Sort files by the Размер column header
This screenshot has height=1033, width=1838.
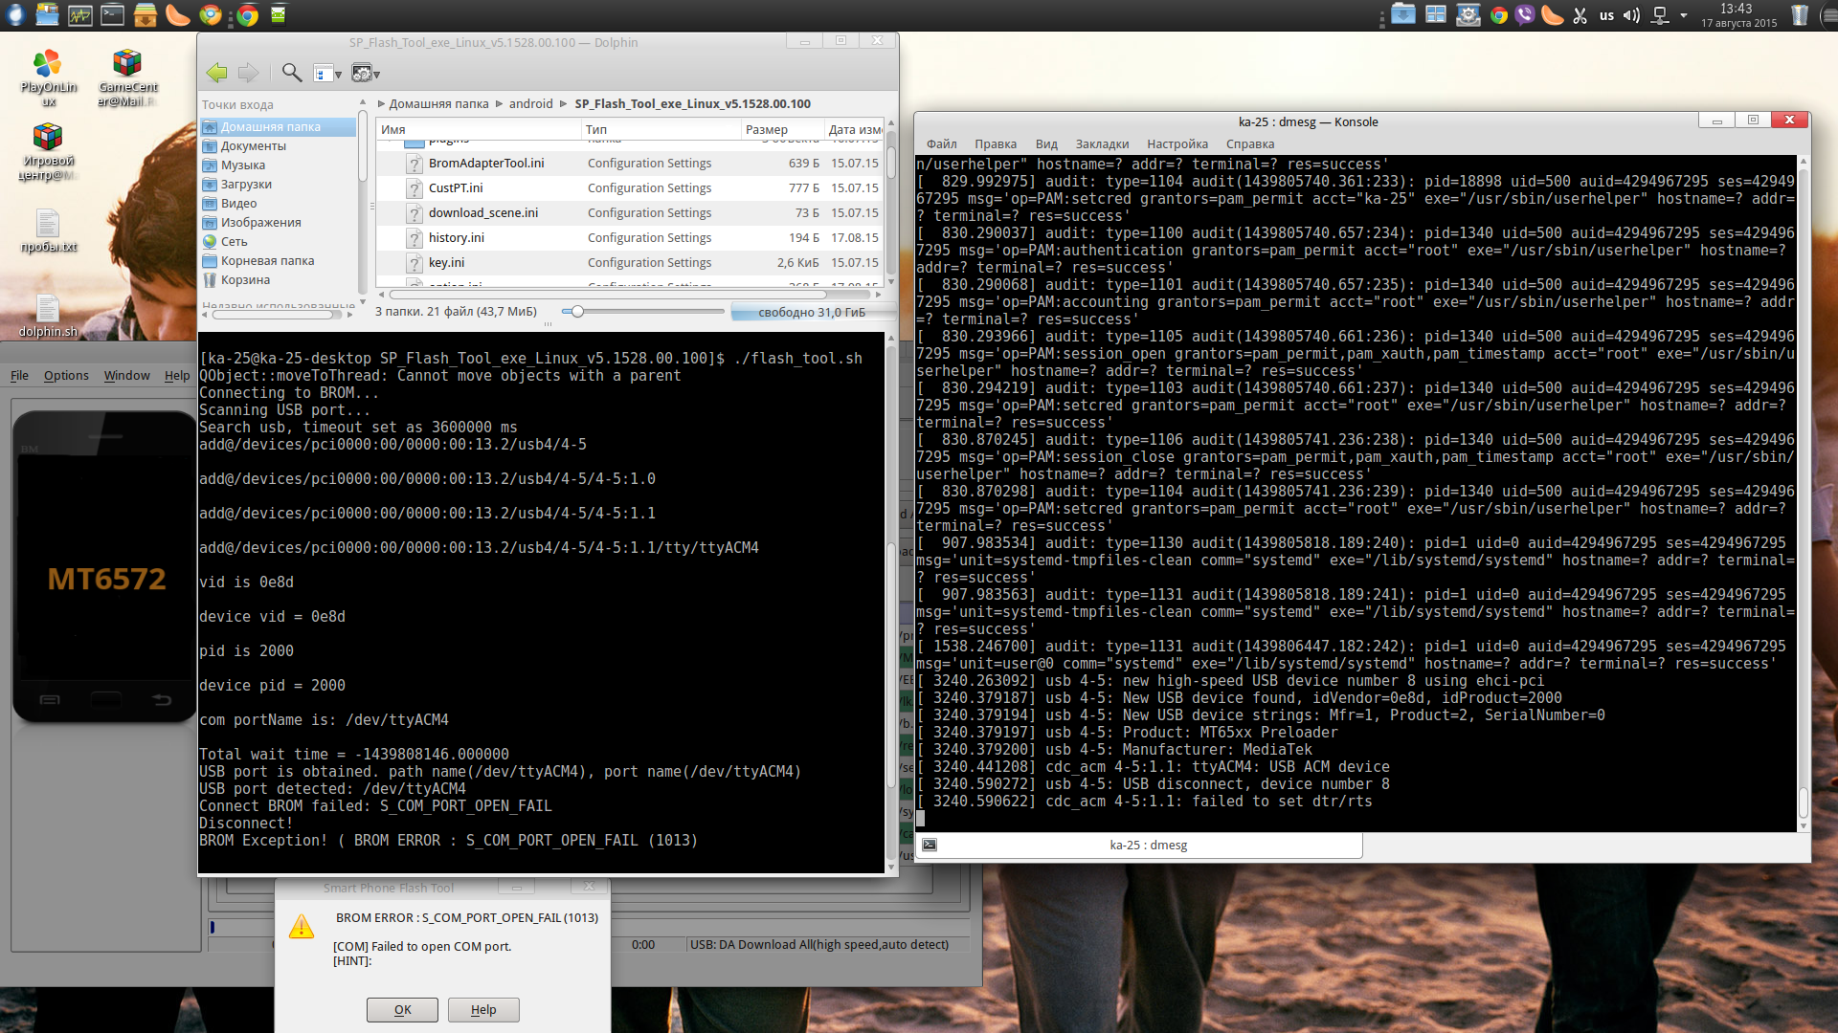(x=766, y=130)
